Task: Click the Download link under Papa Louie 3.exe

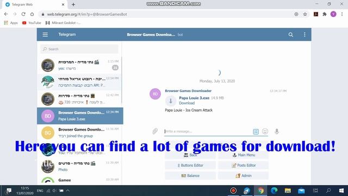Action: coord(187,103)
